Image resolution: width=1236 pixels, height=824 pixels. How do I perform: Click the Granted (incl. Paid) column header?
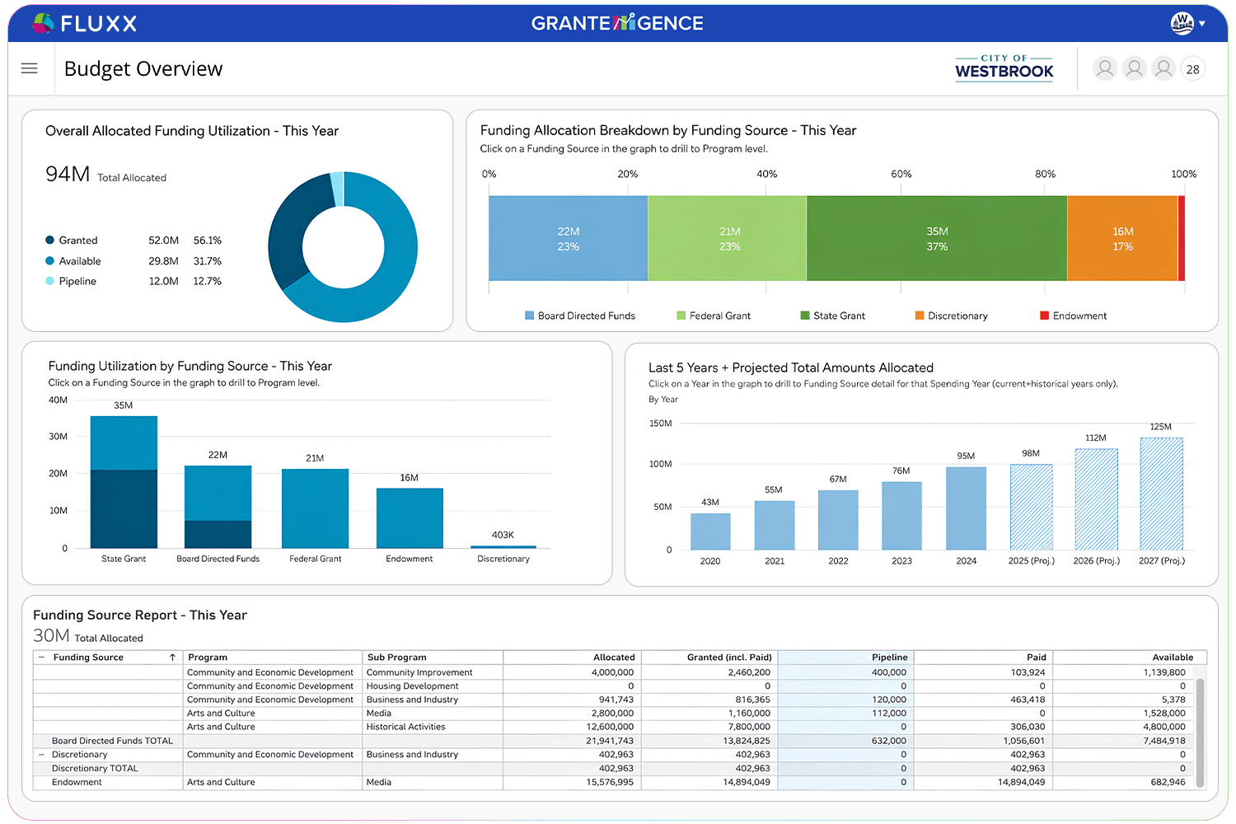click(709, 657)
